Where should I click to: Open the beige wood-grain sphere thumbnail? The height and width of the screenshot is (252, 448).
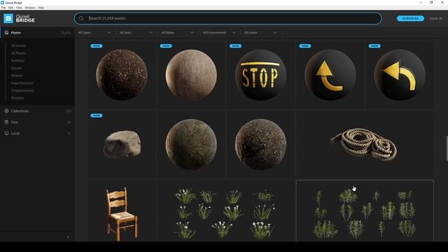[191, 75]
